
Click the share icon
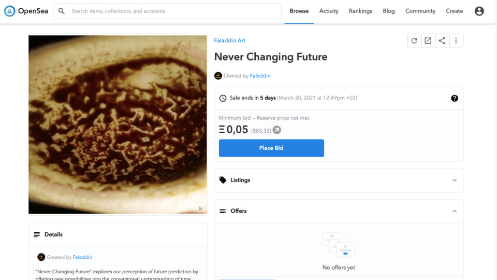click(x=442, y=40)
